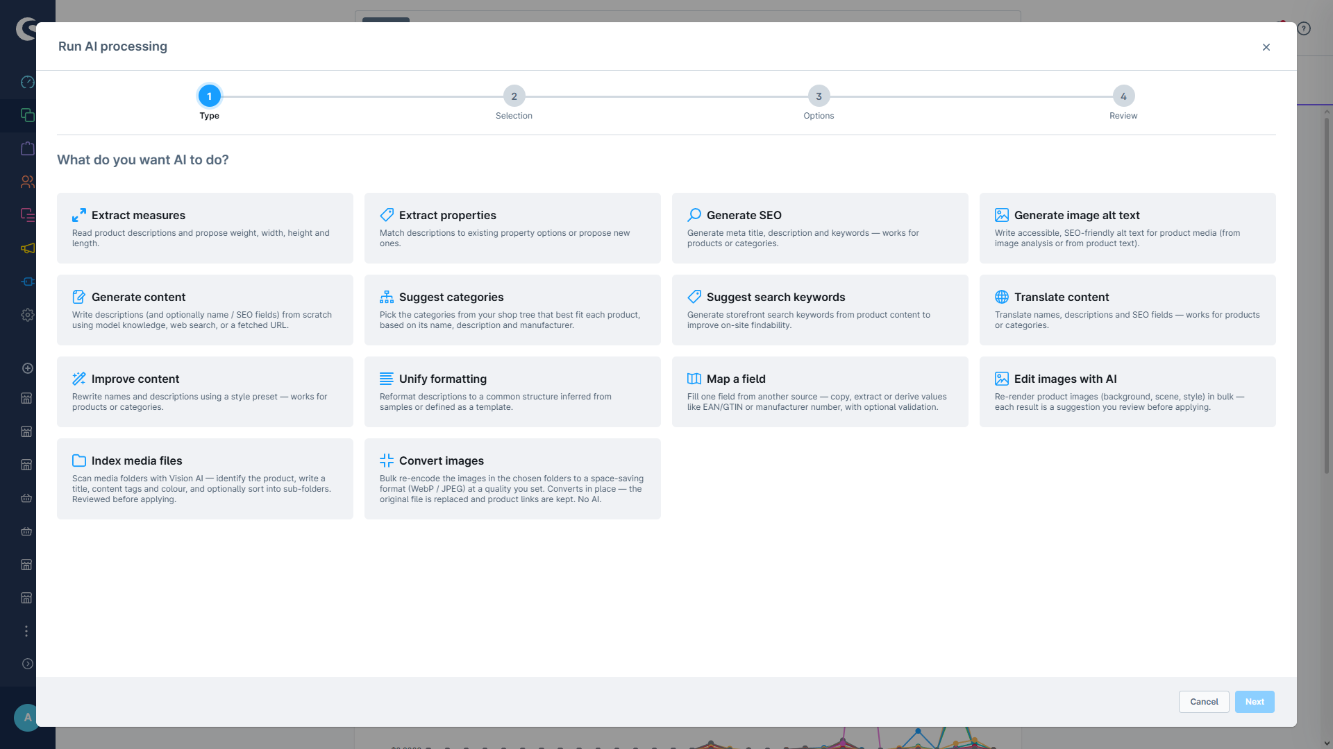Open the user avatar A
This screenshot has width=1333, height=749.
[x=26, y=717]
